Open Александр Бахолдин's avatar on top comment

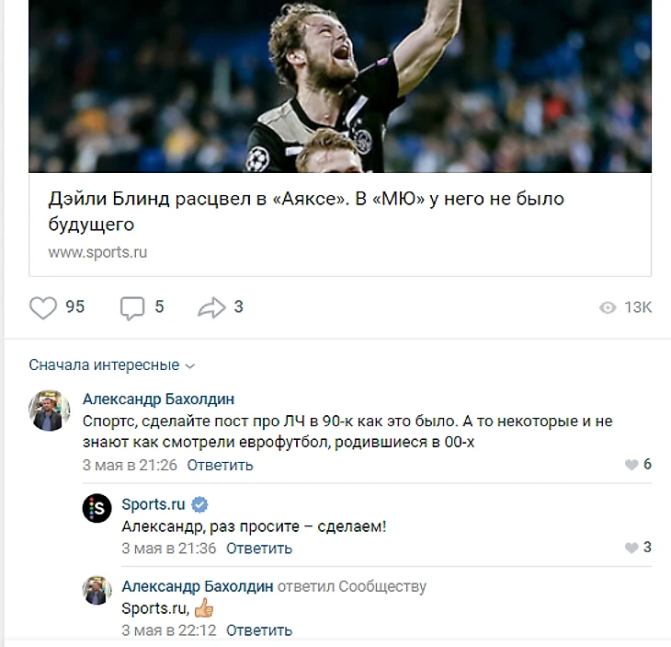[50, 410]
